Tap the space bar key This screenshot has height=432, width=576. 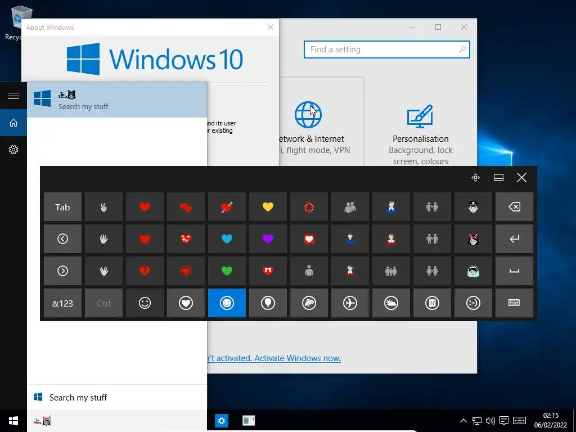(x=514, y=271)
